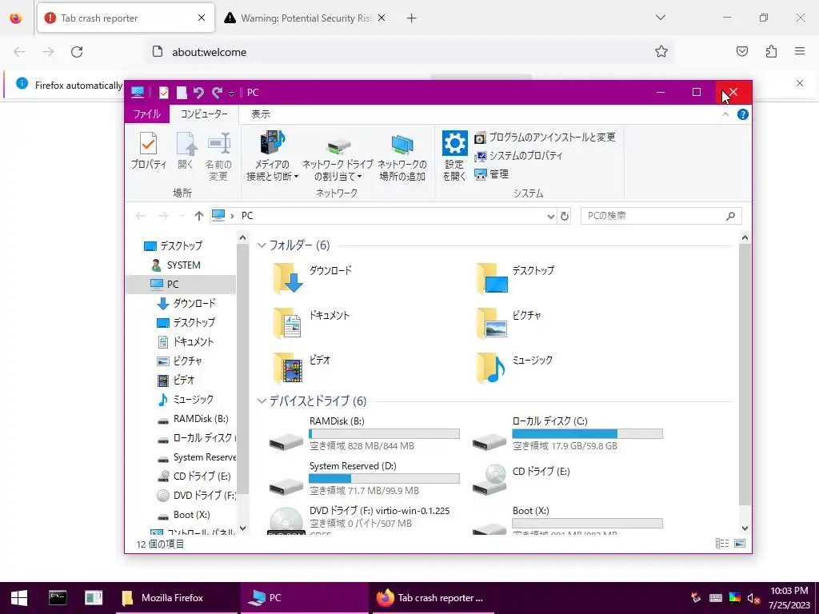Open Firefox list all tabs dropdown
Viewport: 819px width, 614px height.
[x=660, y=18]
